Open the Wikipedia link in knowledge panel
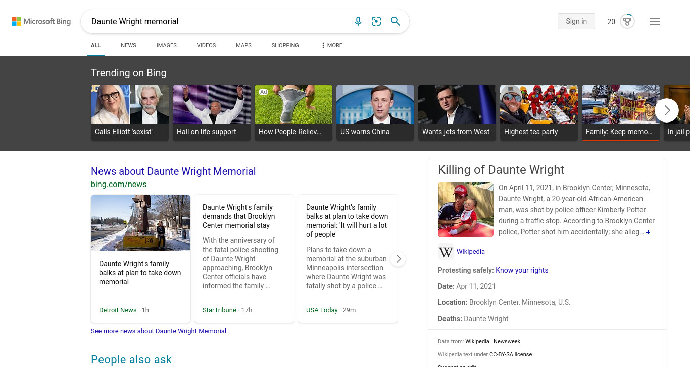Screen dimensions: 690x367 point(471,252)
